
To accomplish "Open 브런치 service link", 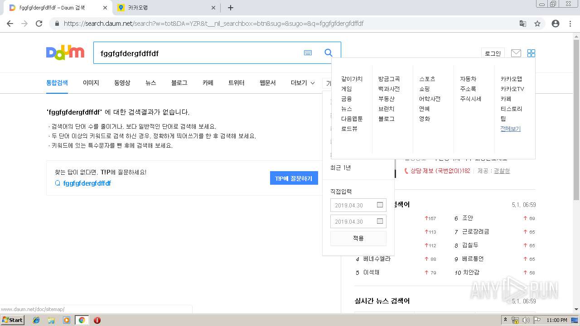I will pos(386,109).
